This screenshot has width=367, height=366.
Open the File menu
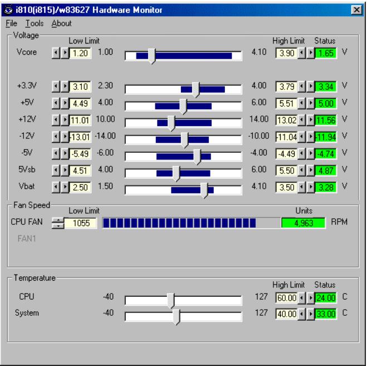(11, 23)
